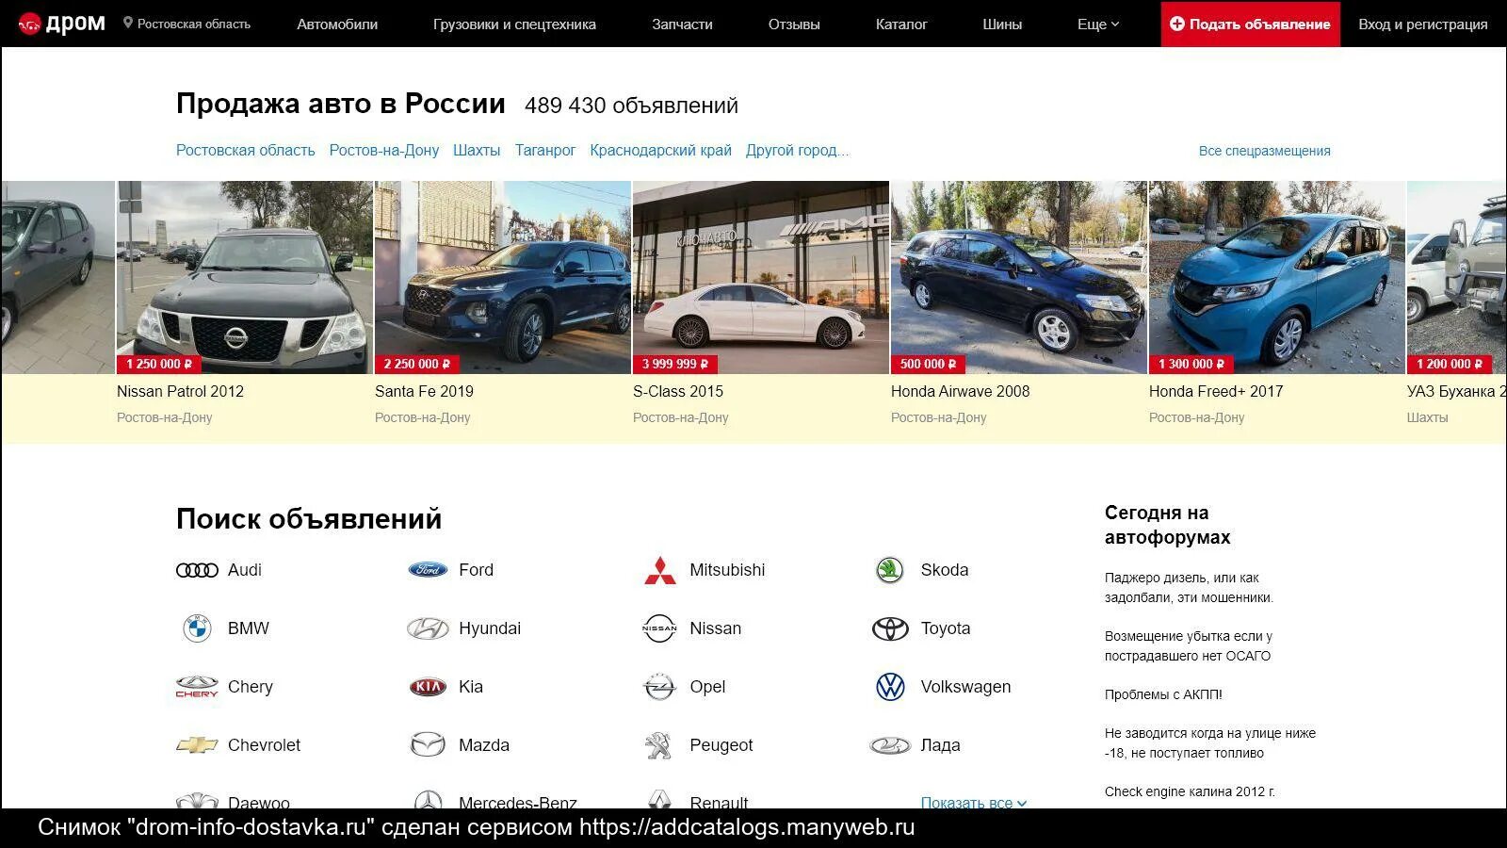
Task: Open Все спецразмещения link
Action: pyautogui.click(x=1265, y=151)
